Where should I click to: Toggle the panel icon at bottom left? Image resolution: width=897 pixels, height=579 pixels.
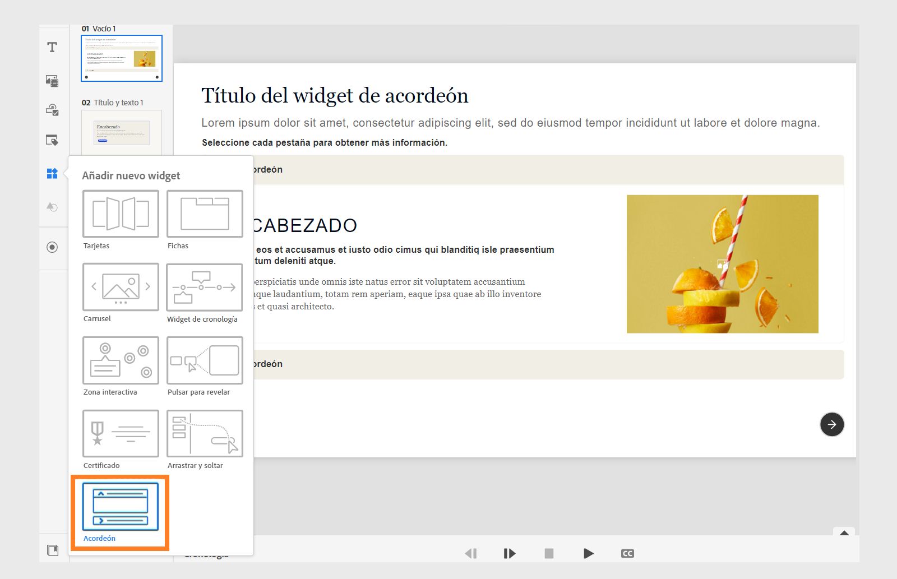pos(53,550)
